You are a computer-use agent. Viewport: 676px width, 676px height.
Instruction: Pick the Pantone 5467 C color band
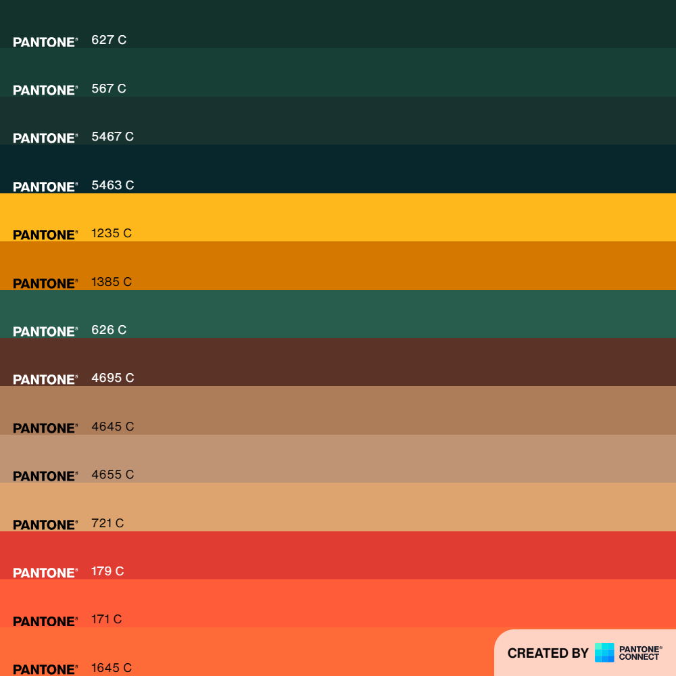(x=338, y=121)
